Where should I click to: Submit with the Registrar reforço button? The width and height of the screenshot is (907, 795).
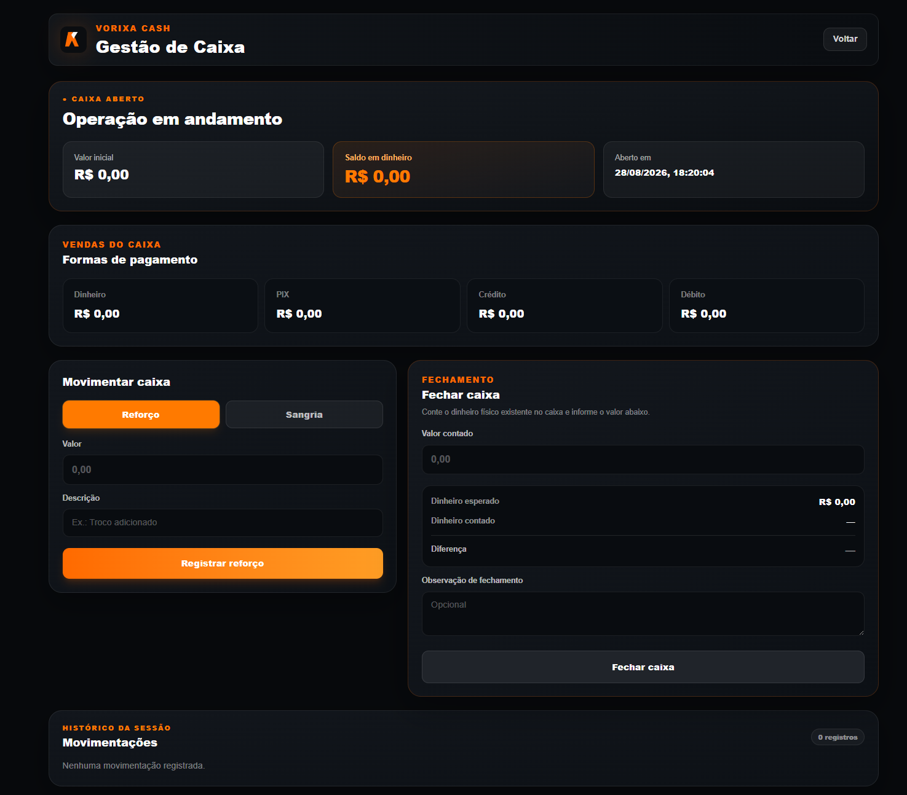pyautogui.click(x=223, y=563)
